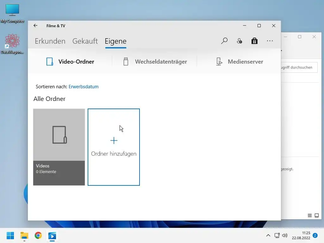Open the Erwerbsdatum sort dropdown
Screen dimensions: 324x243
[x=84, y=87]
